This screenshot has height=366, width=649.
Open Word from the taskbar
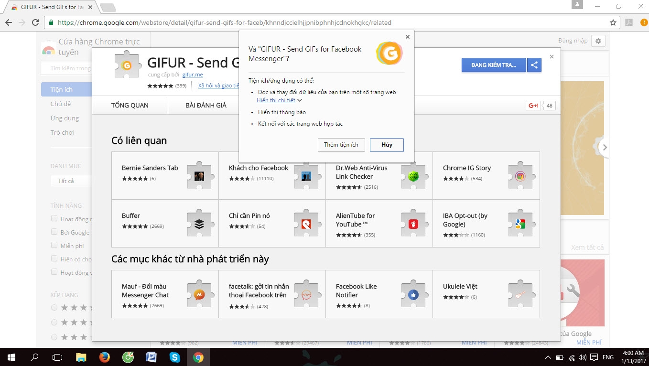[151, 357]
